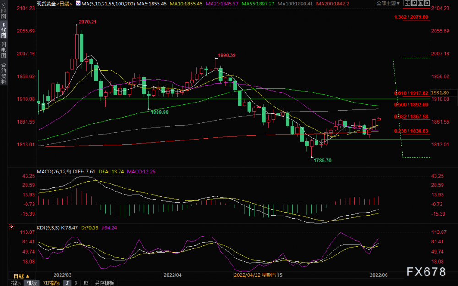Viewport: 458px width, 286px height.
Task: Click the 1889.98 low price label
Action: [159, 112]
